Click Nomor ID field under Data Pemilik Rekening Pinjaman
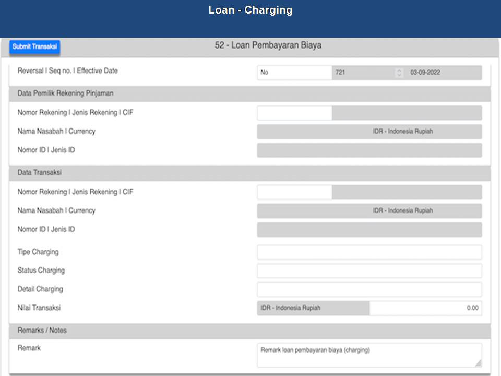This screenshot has height=376, width=501. [313, 150]
